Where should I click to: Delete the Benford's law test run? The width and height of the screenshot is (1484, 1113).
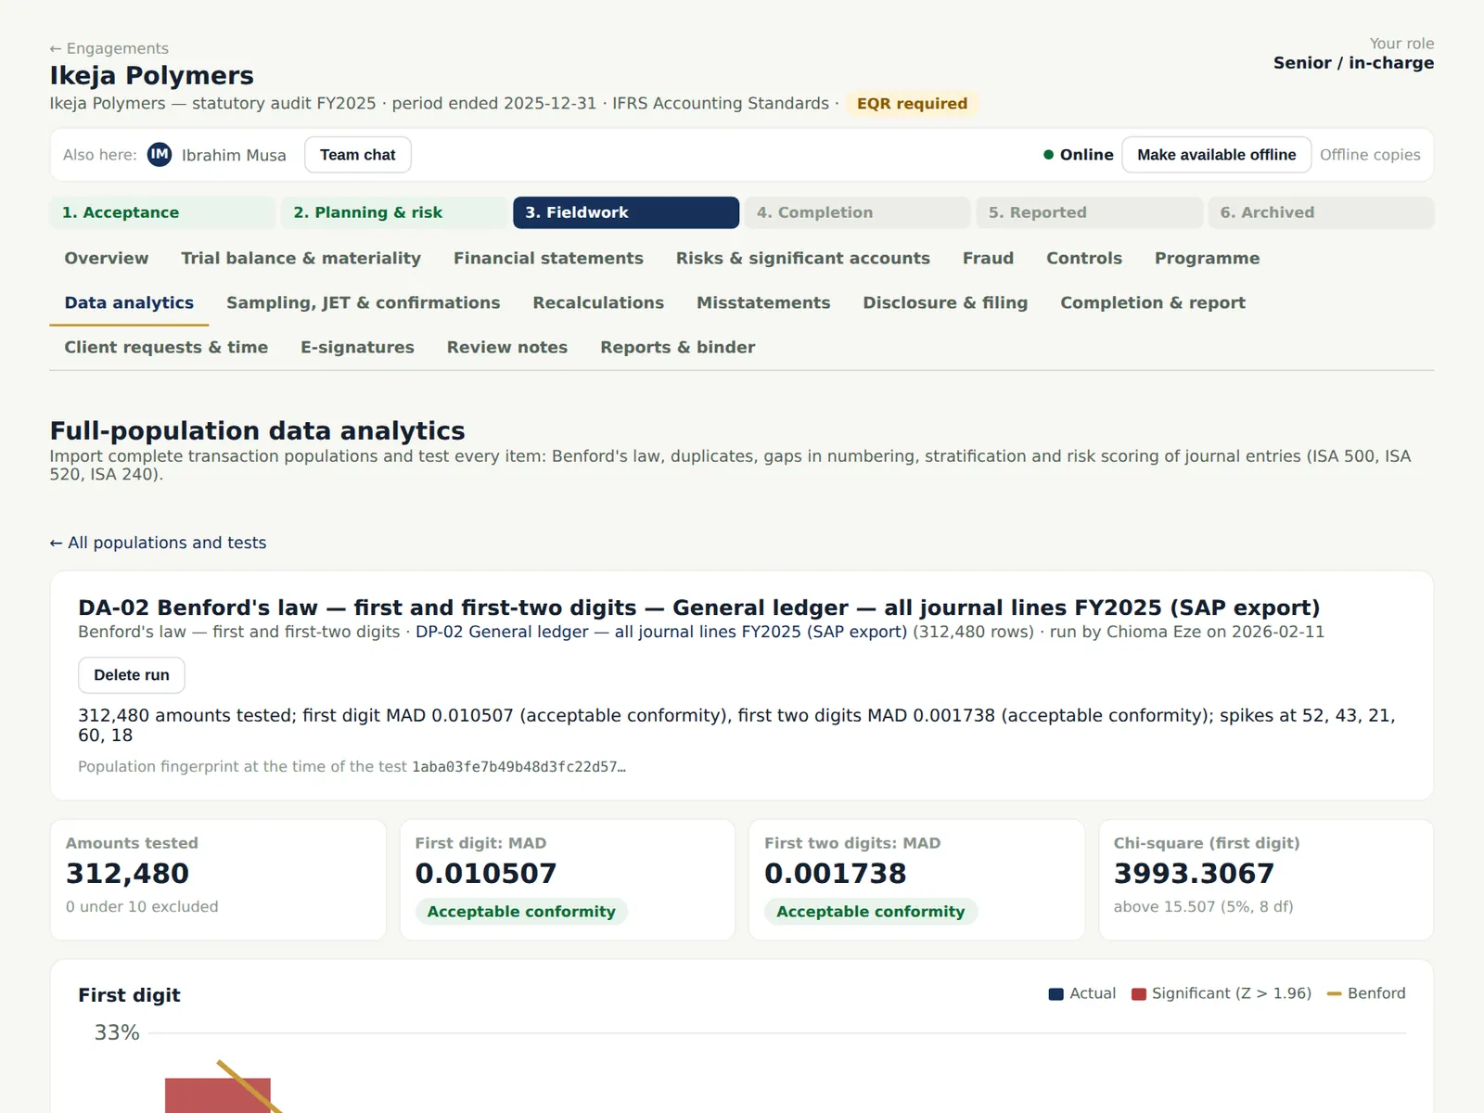tap(132, 675)
